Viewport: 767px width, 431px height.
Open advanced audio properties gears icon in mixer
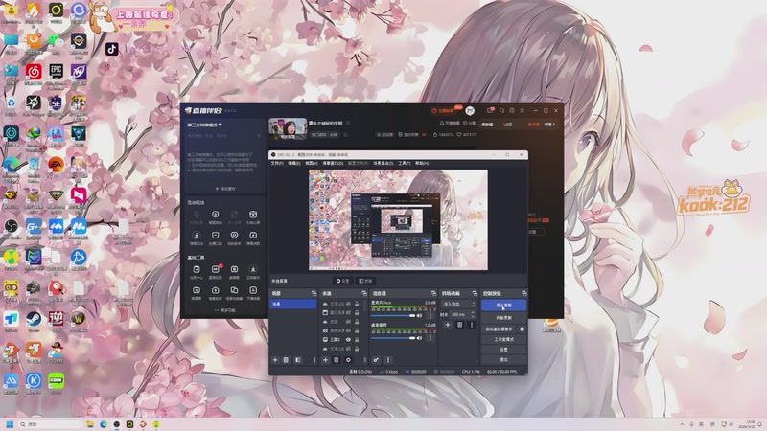coord(376,360)
